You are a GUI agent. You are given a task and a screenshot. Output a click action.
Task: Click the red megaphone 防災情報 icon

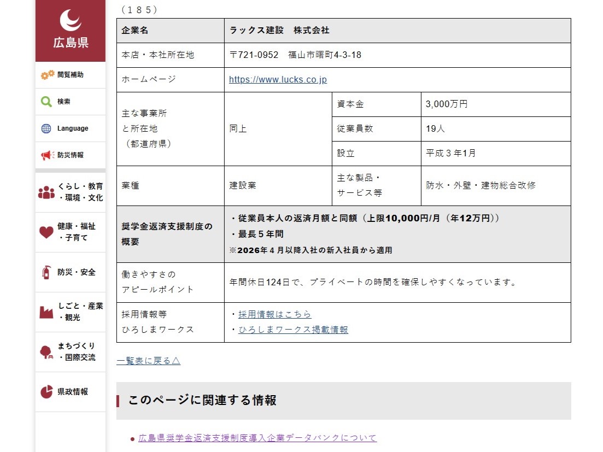pos(48,155)
